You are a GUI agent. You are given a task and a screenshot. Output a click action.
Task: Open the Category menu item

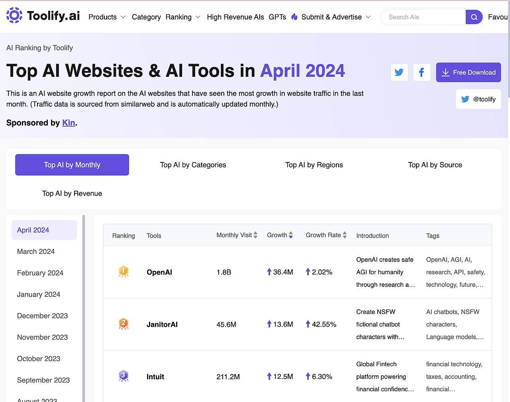(x=146, y=17)
